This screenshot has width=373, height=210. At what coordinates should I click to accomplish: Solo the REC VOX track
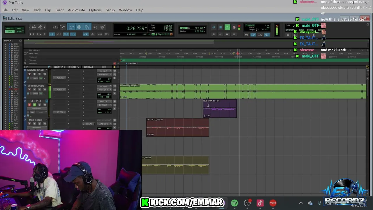[x=39, y=105]
